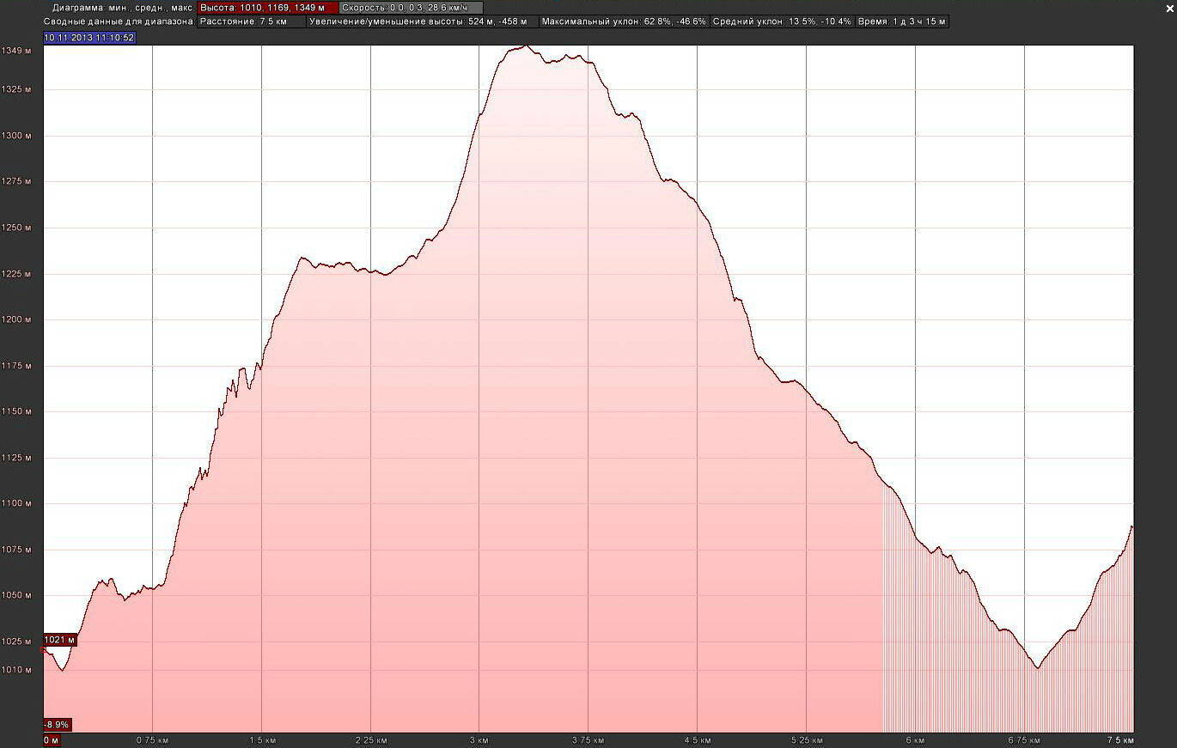Click the 1010 м axis label
Image resolution: width=1177 pixels, height=748 pixels.
pos(16,670)
